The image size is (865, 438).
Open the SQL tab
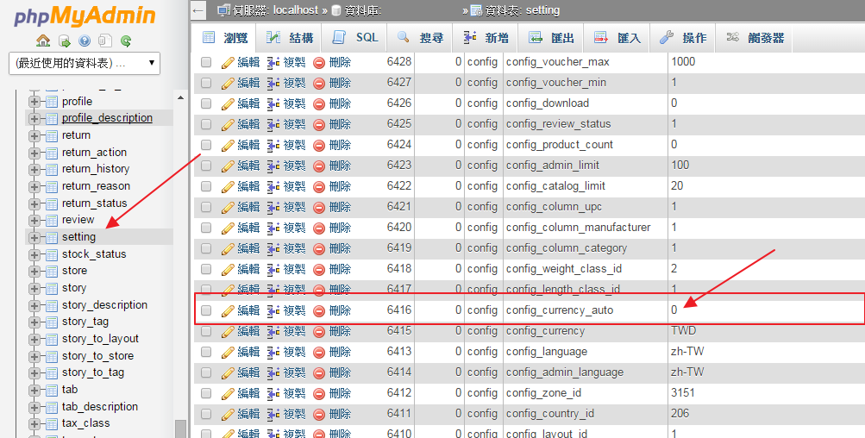click(x=354, y=38)
